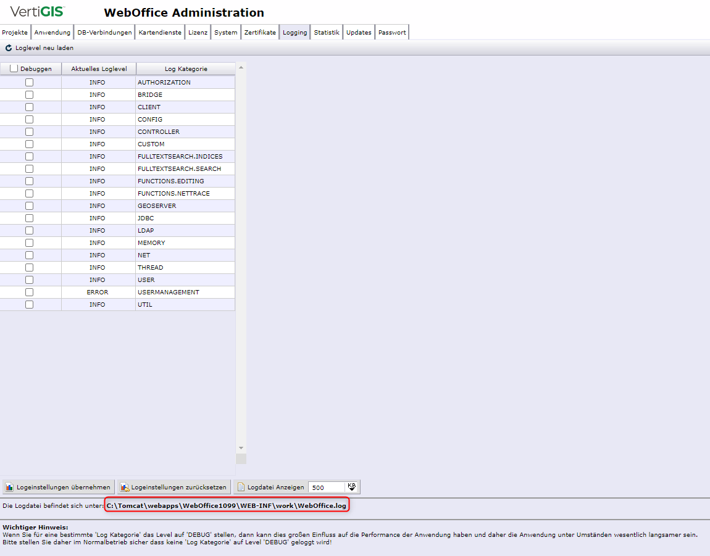Image resolution: width=710 pixels, height=556 pixels.
Task: Click the log size input field showing 500
Action: (325, 488)
